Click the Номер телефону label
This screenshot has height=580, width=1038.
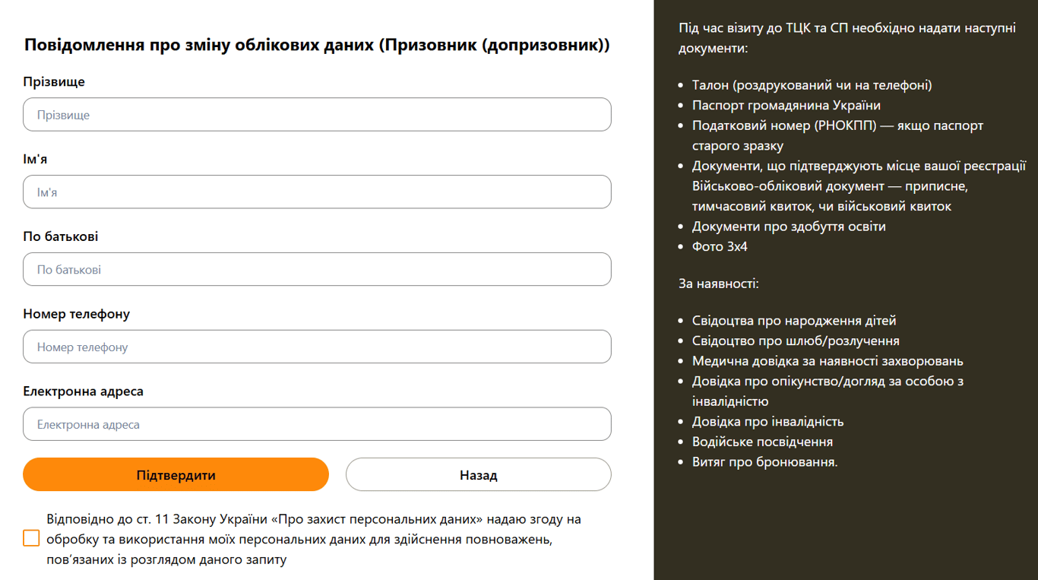77,315
